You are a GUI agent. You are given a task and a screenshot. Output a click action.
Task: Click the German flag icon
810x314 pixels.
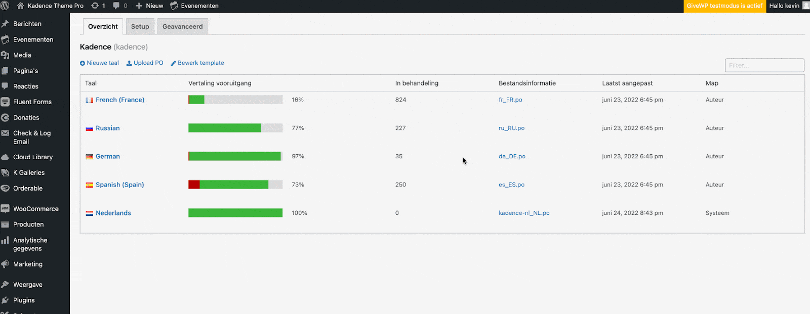90,157
